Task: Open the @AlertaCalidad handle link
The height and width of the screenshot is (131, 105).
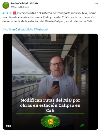Action: (20, 7)
